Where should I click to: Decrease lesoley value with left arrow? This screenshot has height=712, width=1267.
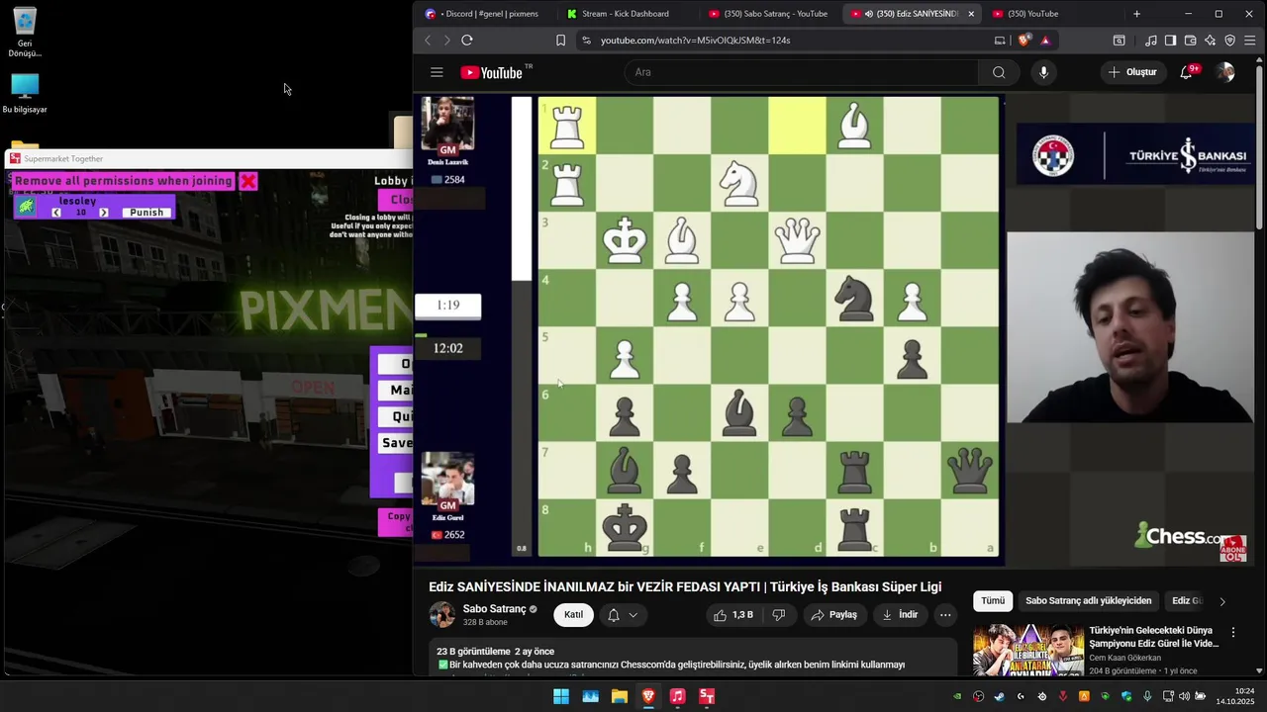[56, 213]
